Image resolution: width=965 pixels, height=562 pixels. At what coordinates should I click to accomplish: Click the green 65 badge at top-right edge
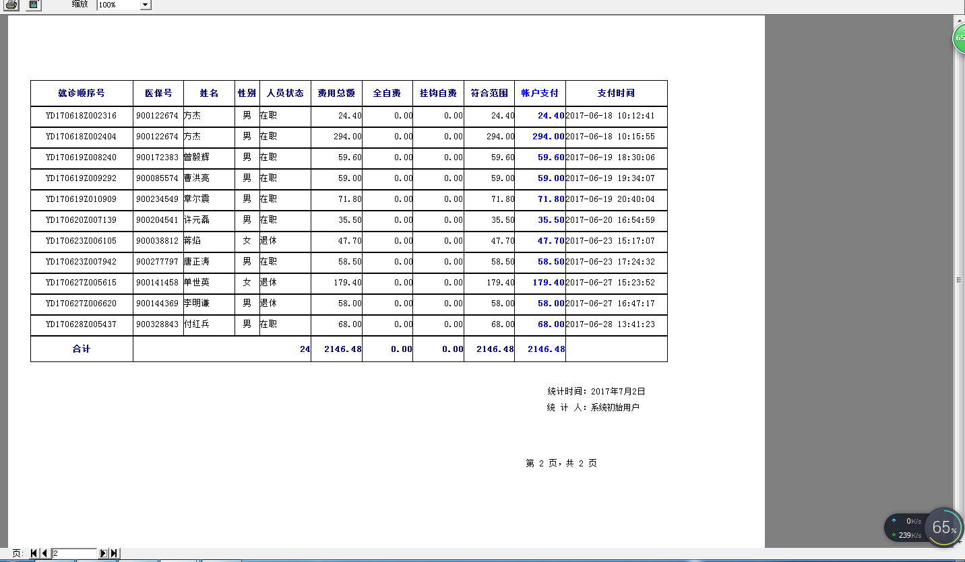(960, 38)
